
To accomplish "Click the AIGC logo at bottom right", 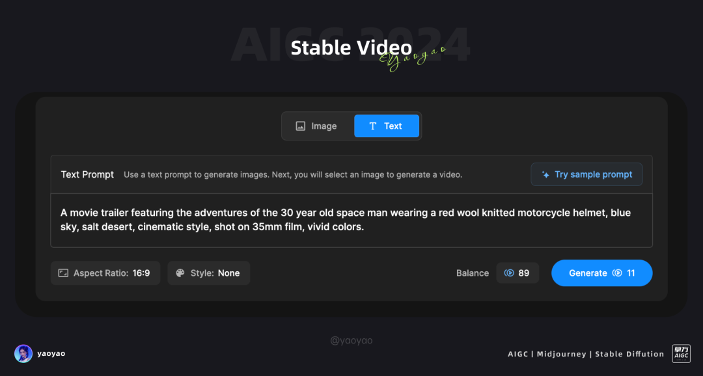I will (681, 354).
